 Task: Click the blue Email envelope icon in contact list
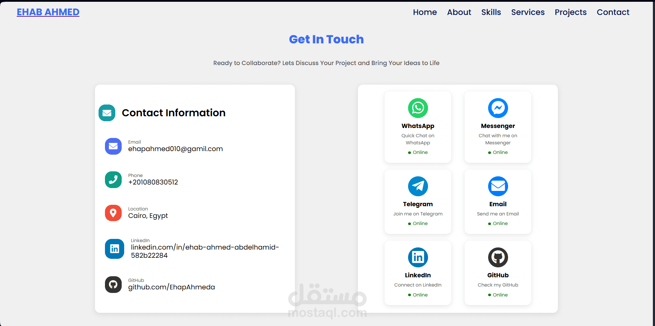point(113,146)
